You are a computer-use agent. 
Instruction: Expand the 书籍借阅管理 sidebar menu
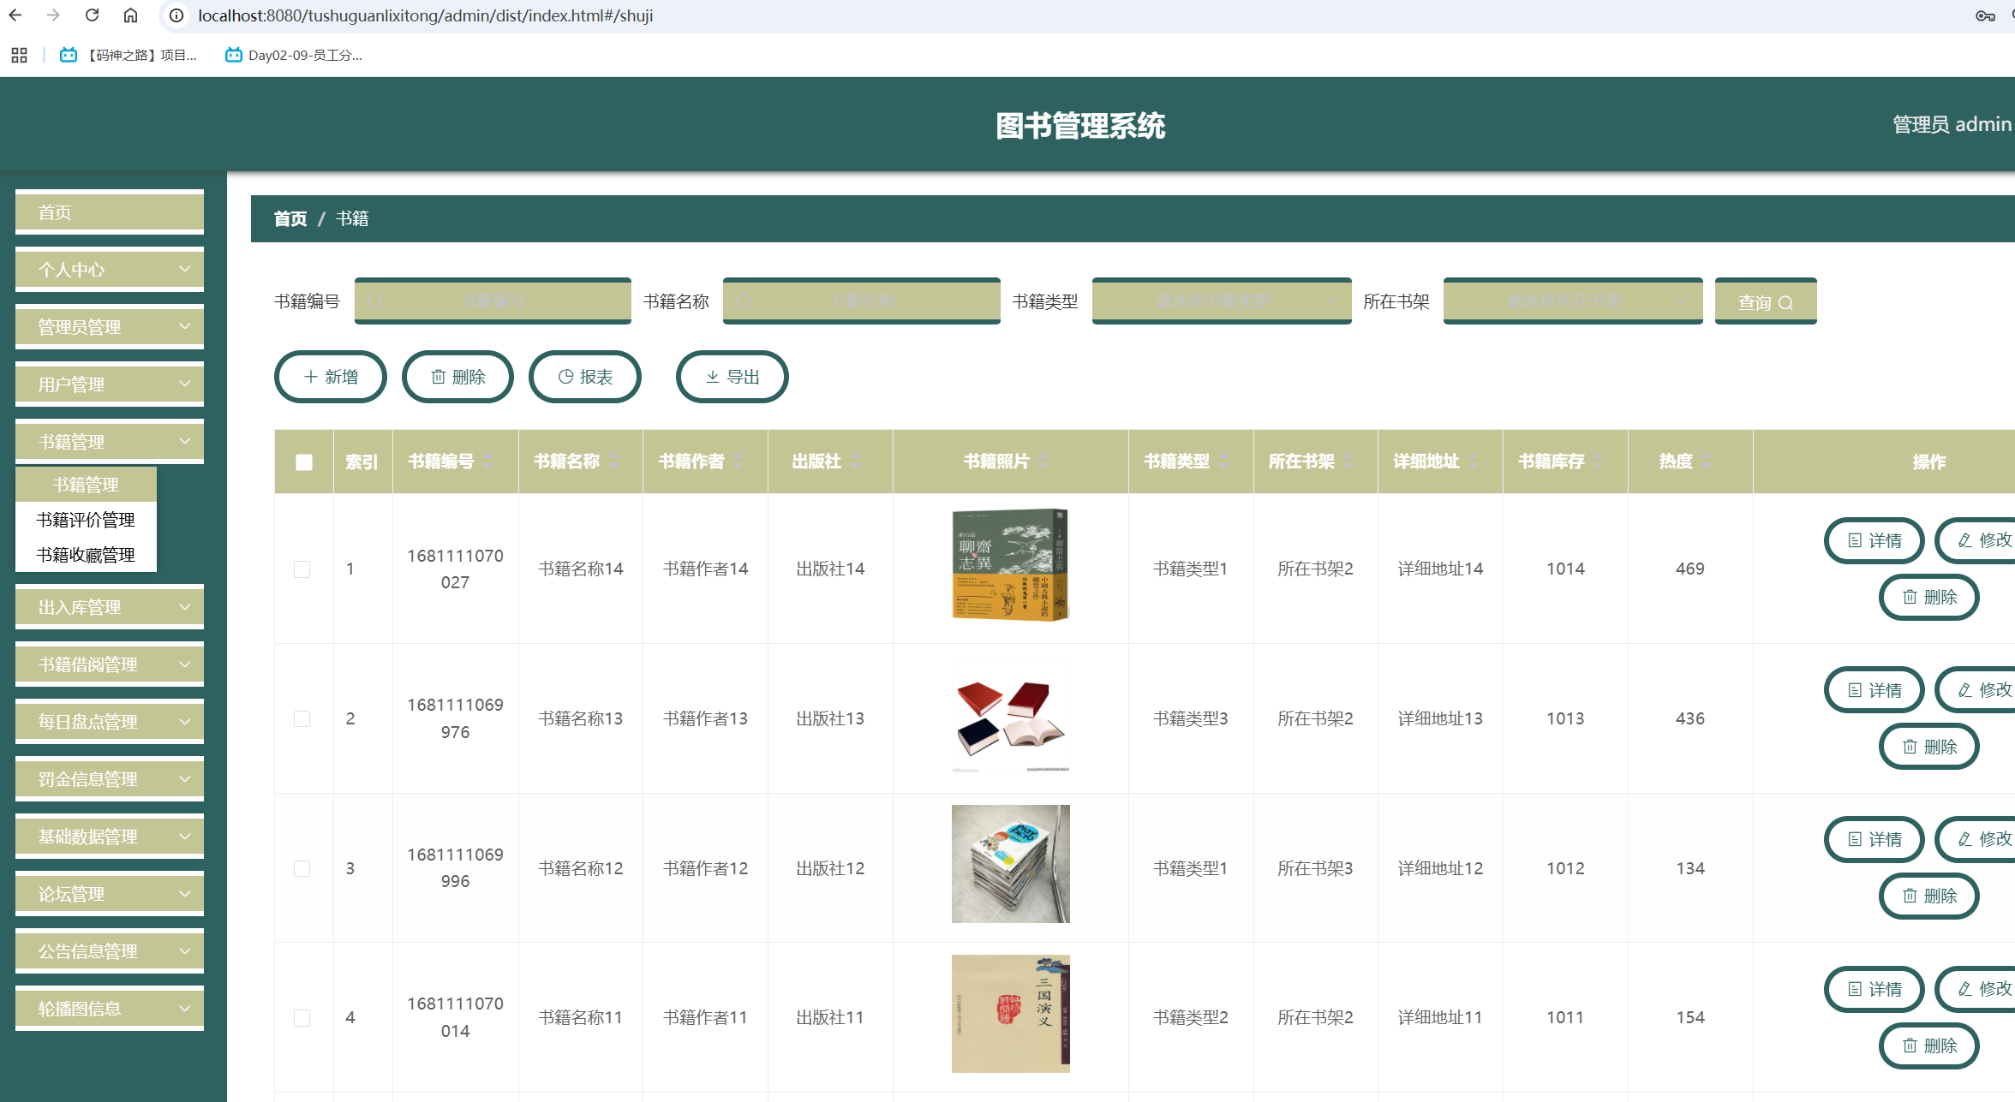pos(110,664)
